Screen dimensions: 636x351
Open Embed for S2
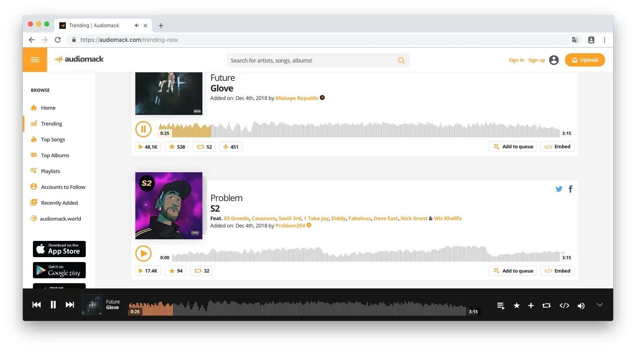[557, 271]
